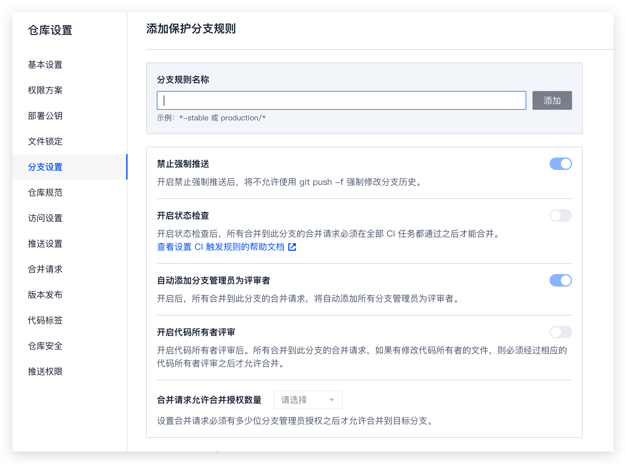Screen dimensions: 626x464
Task: Click dropdown arrow in 请选择 selector
Action: (x=331, y=400)
